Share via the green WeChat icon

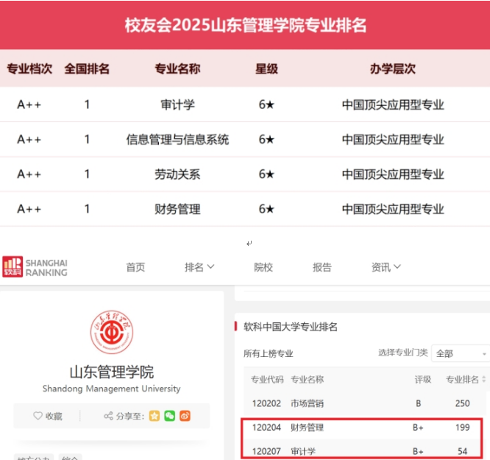coord(170,416)
